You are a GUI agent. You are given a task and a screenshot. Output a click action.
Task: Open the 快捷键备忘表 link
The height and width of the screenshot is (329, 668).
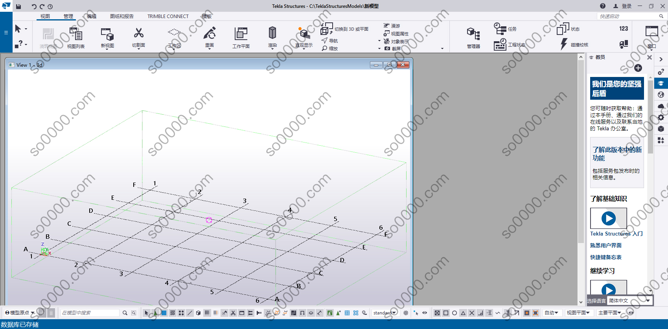(x=606, y=257)
